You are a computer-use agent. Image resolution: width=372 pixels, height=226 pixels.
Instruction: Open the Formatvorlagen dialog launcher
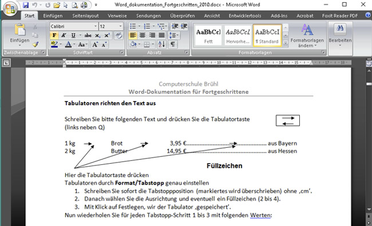coord(323,53)
